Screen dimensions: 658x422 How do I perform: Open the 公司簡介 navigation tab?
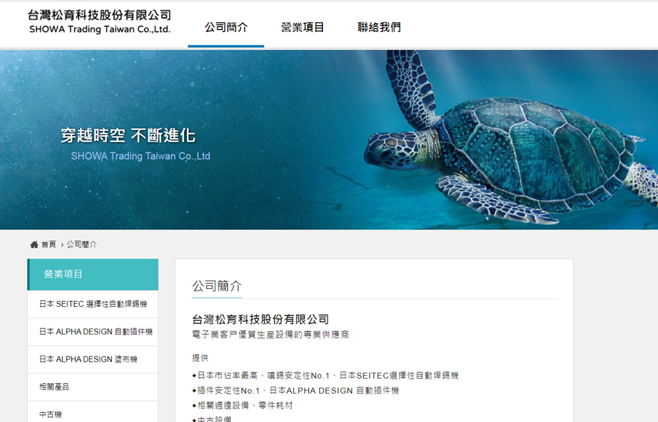[226, 27]
